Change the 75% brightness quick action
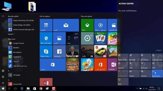 click(x=134, y=65)
